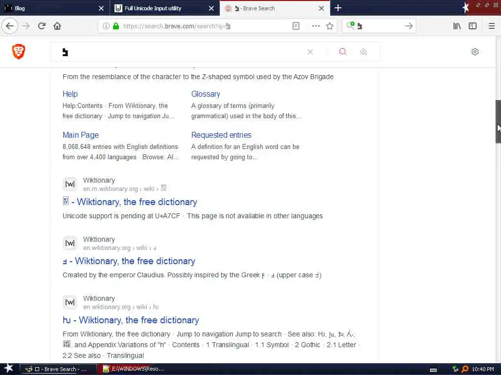
Task: Click the taskbar clock 10:40 PM
Action: click(x=483, y=369)
